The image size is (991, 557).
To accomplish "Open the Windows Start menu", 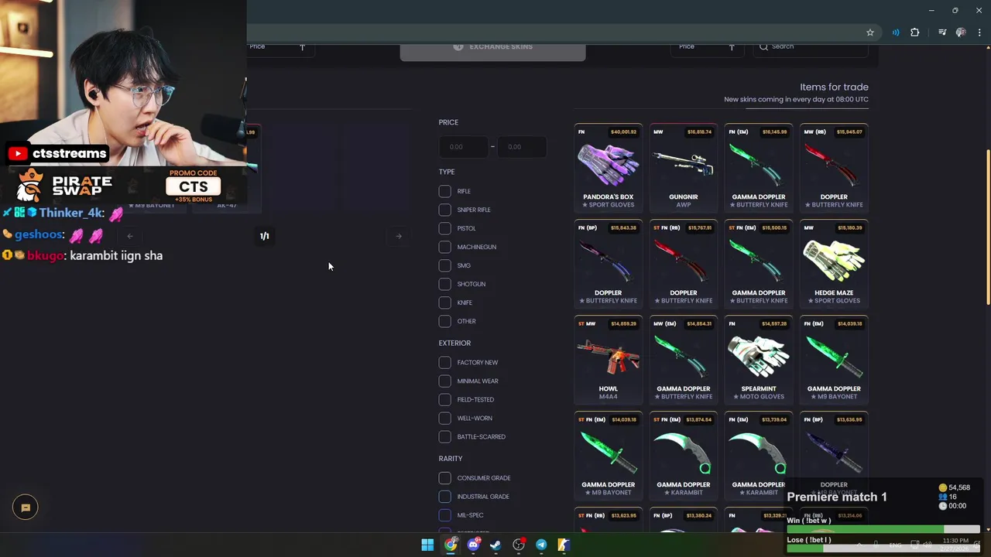I will click(x=427, y=545).
